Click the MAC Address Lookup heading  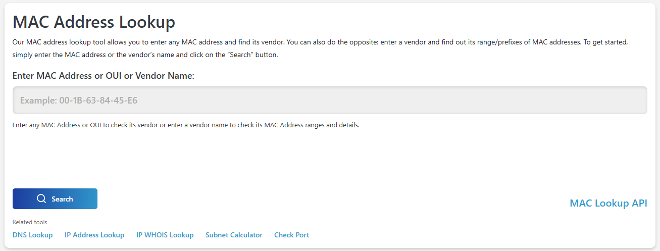94,23
